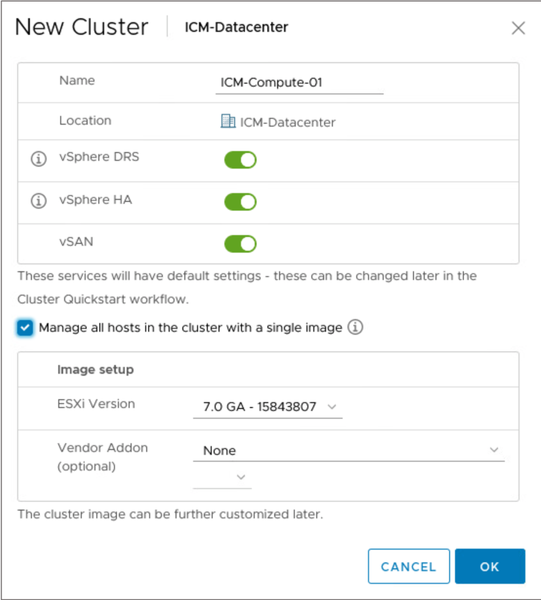Click the single image info icon
The image size is (541, 600).
pyautogui.click(x=355, y=327)
